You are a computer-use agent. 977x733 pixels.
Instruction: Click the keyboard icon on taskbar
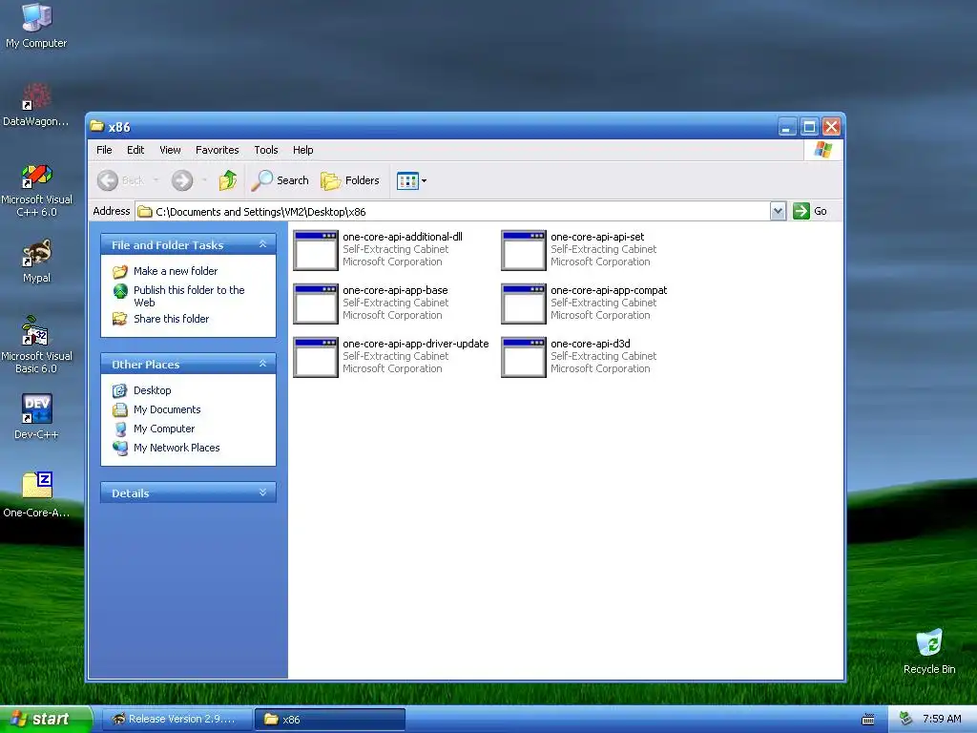pos(868,720)
